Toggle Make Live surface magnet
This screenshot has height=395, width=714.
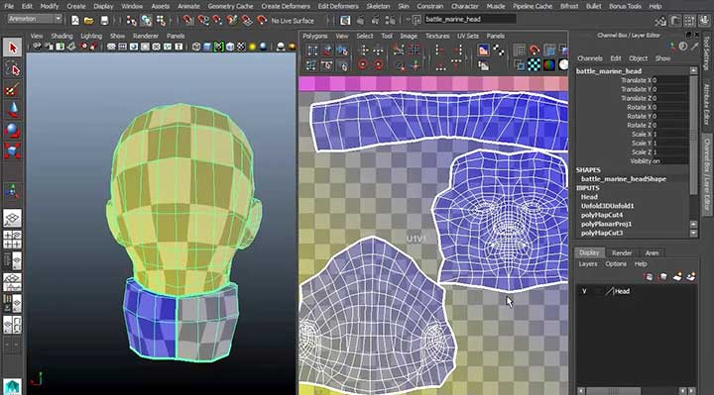[262, 21]
